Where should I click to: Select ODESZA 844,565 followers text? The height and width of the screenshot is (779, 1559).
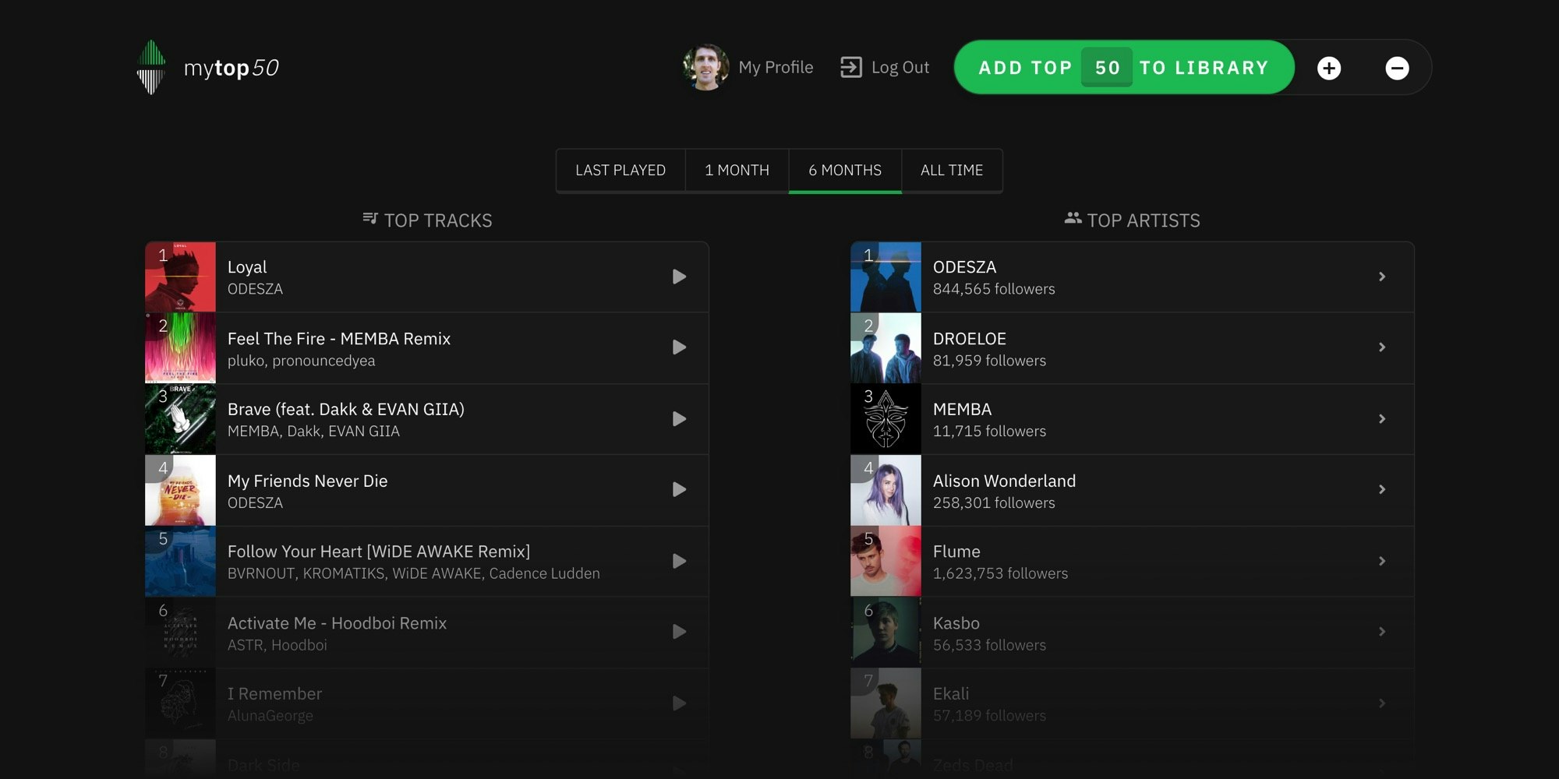pyautogui.click(x=994, y=289)
